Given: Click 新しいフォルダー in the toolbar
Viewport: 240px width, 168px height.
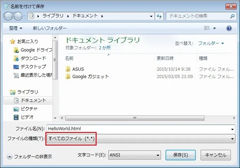Looking at the screenshot, I should 50,28.
